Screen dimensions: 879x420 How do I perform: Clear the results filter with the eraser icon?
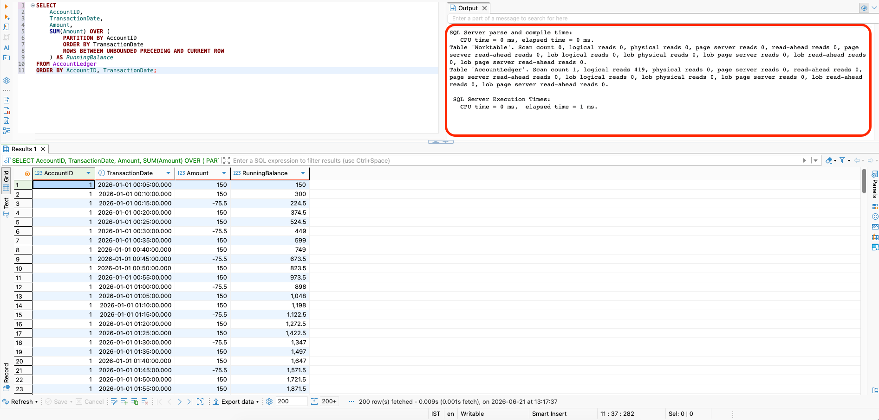[x=829, y=160]
